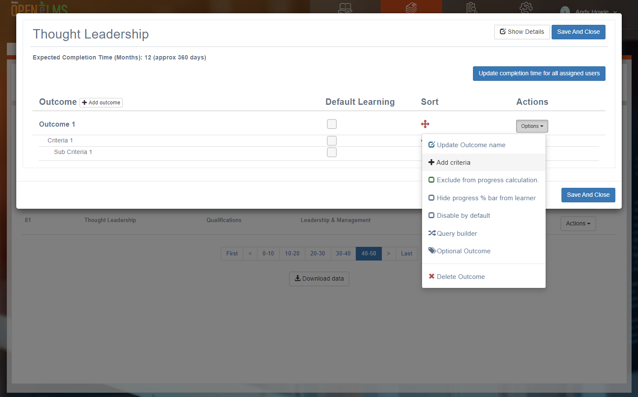Click the row ID 81 cell
Image resolution: width=638 pixels, height=397 pixels.
28,220
